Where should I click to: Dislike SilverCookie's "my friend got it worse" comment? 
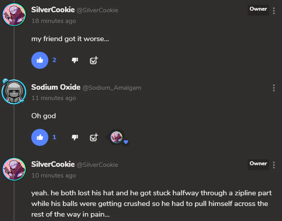[x=75, y=60]
